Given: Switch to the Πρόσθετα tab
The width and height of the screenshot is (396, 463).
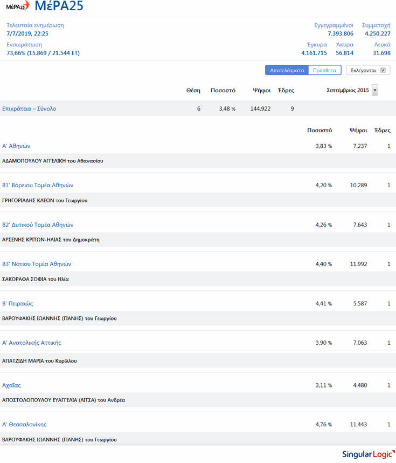Looking at the screenshot, I should point(325,70).
